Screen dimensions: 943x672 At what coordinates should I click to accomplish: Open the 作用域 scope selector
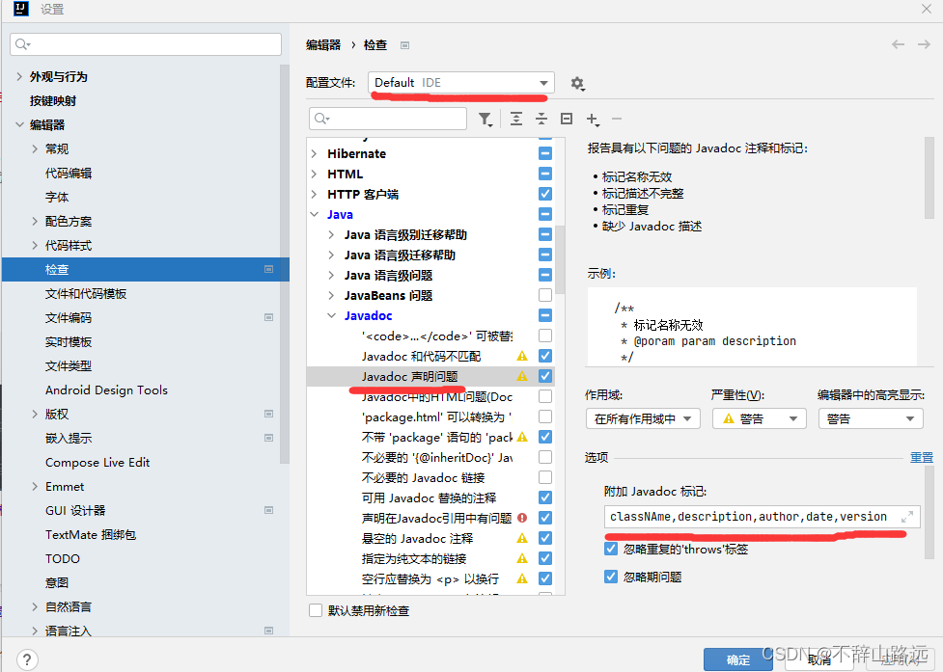tap(643, 418)
